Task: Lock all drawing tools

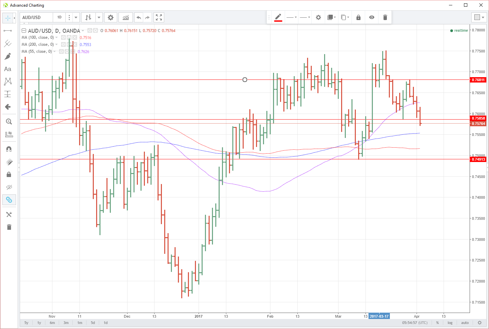Action: tap(9, 174)
